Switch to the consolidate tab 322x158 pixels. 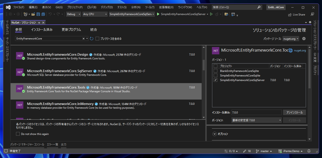pyautogui.click(x=93, y=30)
